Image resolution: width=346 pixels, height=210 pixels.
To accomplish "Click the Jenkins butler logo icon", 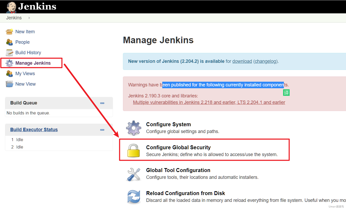I will [11, 7].
